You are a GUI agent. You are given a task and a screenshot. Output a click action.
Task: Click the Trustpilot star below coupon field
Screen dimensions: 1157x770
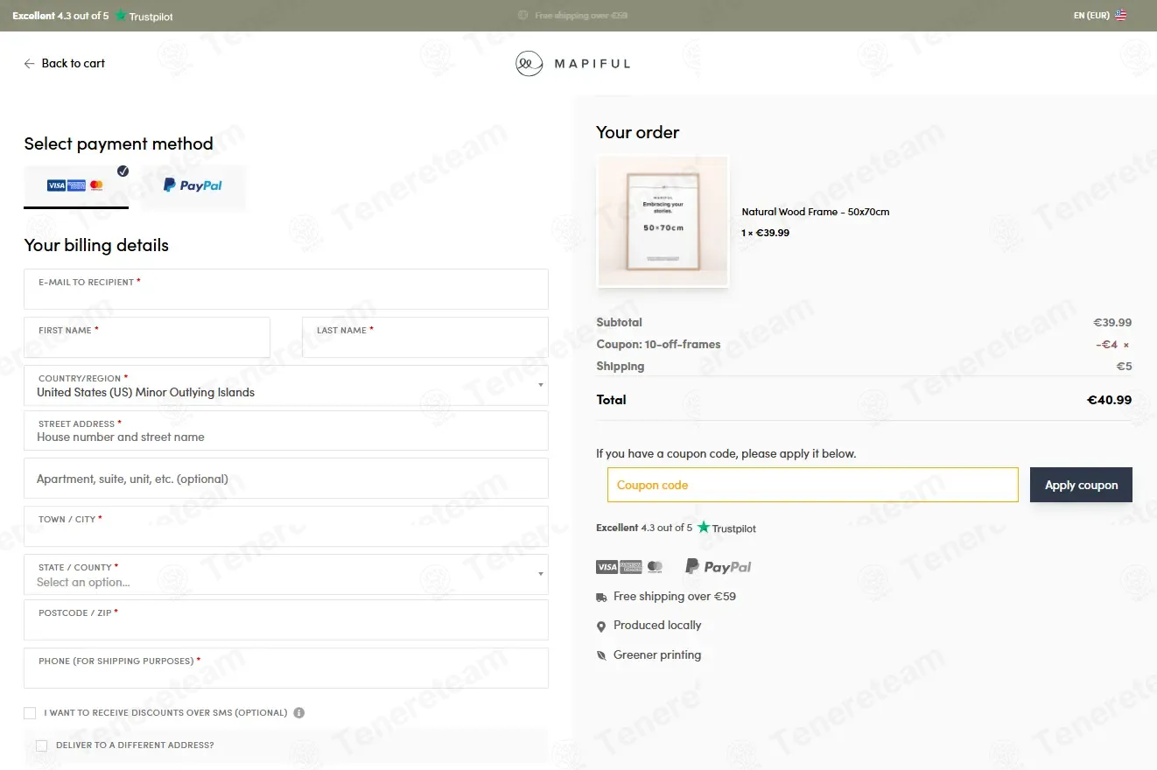(x=704, y=528)
